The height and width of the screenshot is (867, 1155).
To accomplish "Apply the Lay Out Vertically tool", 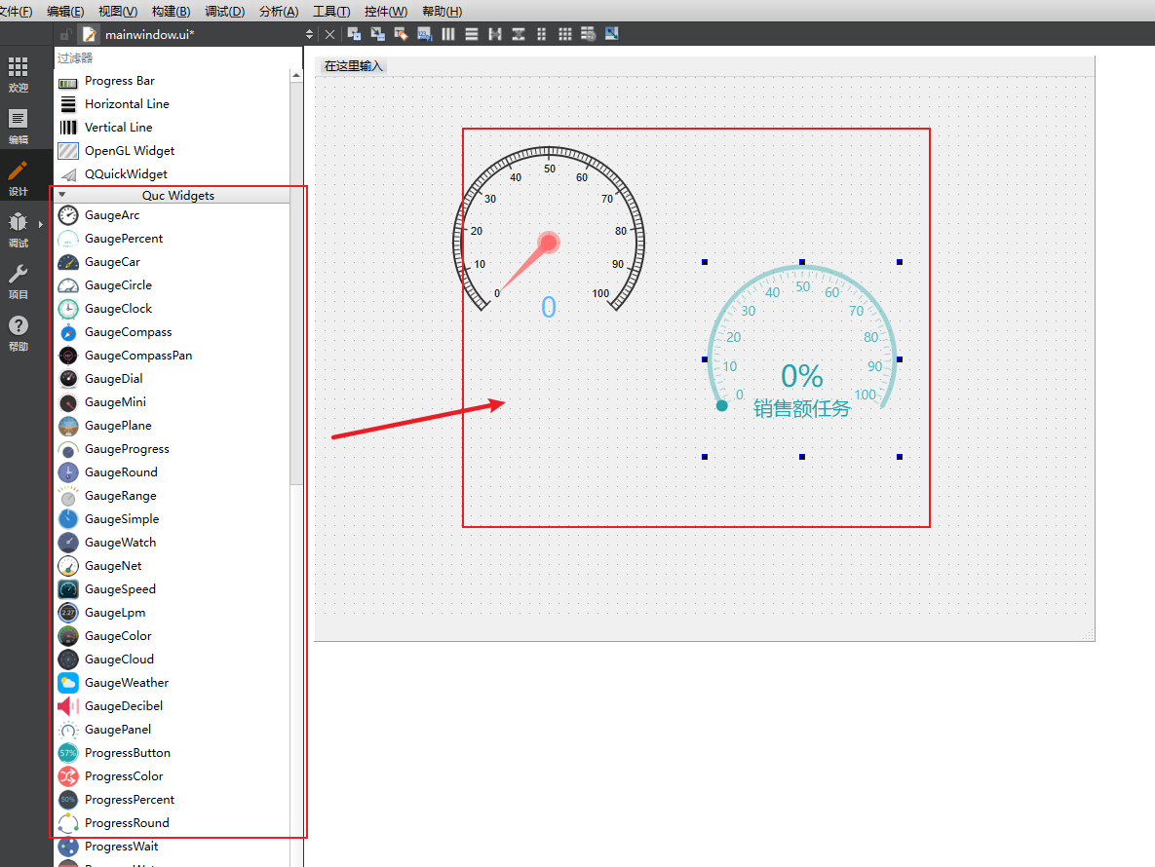I will [472, 34].
